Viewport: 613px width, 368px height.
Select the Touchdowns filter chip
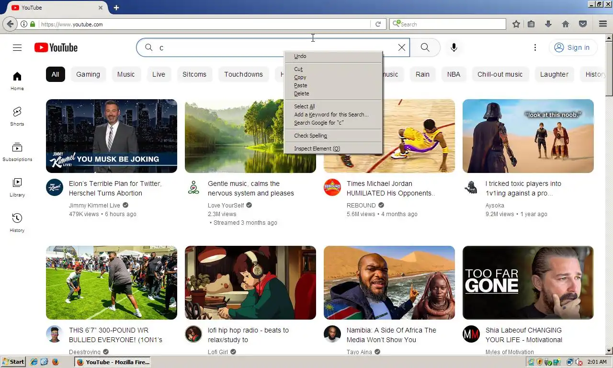point(243,74)
